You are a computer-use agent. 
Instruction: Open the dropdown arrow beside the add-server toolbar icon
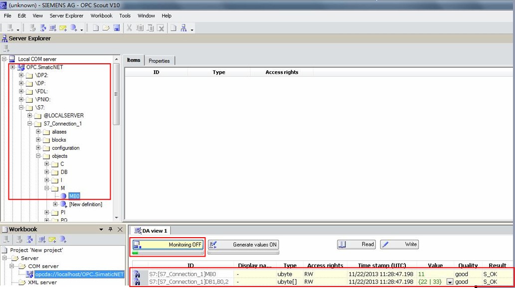tap(18, 30)
